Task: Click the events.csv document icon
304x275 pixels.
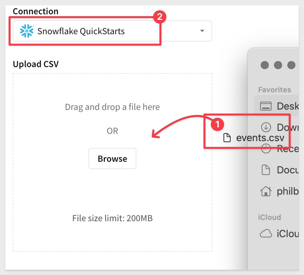Action: pos(227,138)
